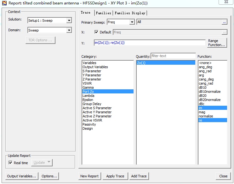Select the im function
The height and width of the screenshot is (184, 234).
(213, 108)
